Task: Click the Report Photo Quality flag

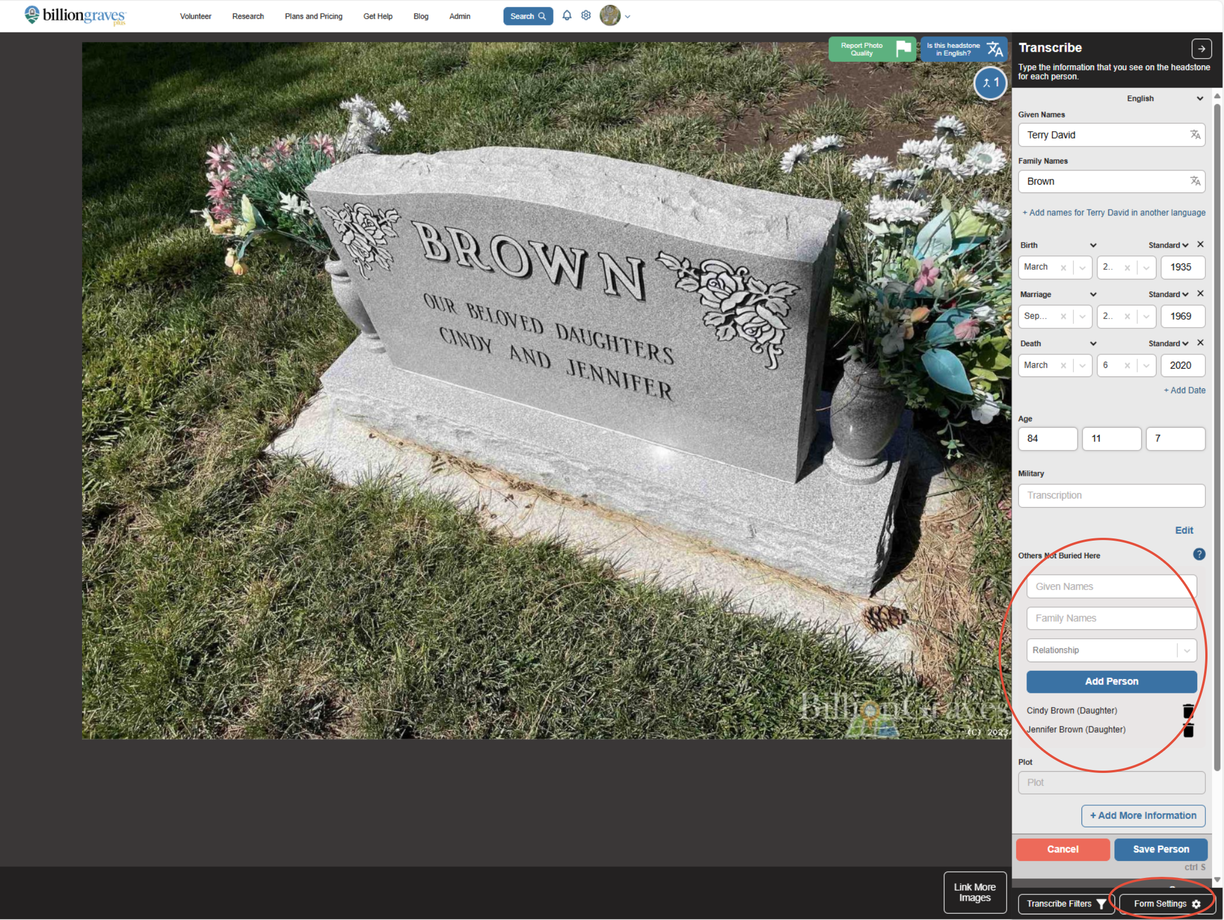Action: [903, 49]
